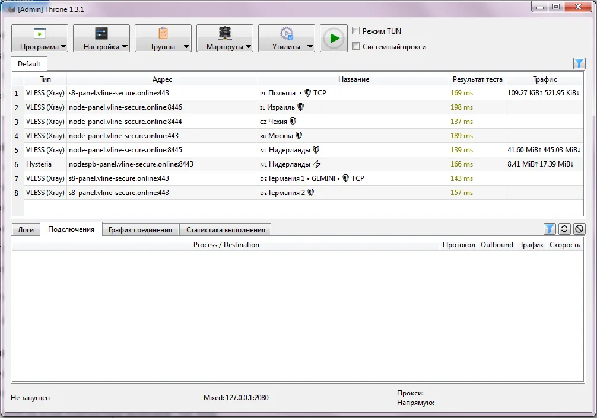This screenshot has width=597, height=418.
Task: Click the Outbound column header
Action: tap(497, 245)
